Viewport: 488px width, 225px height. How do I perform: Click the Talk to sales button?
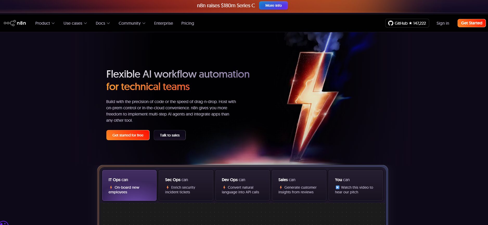tap(170, 135)
